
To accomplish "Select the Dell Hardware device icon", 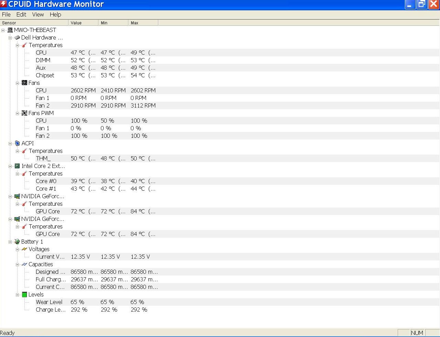I will (x=17, y=37).
